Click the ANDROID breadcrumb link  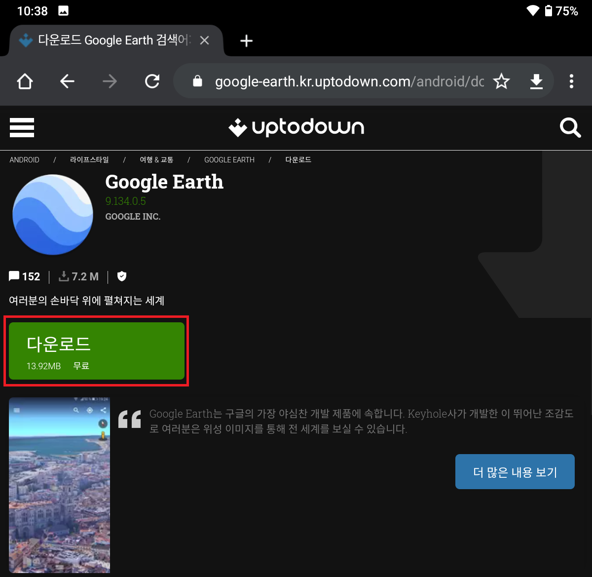[x=24, y=160]
